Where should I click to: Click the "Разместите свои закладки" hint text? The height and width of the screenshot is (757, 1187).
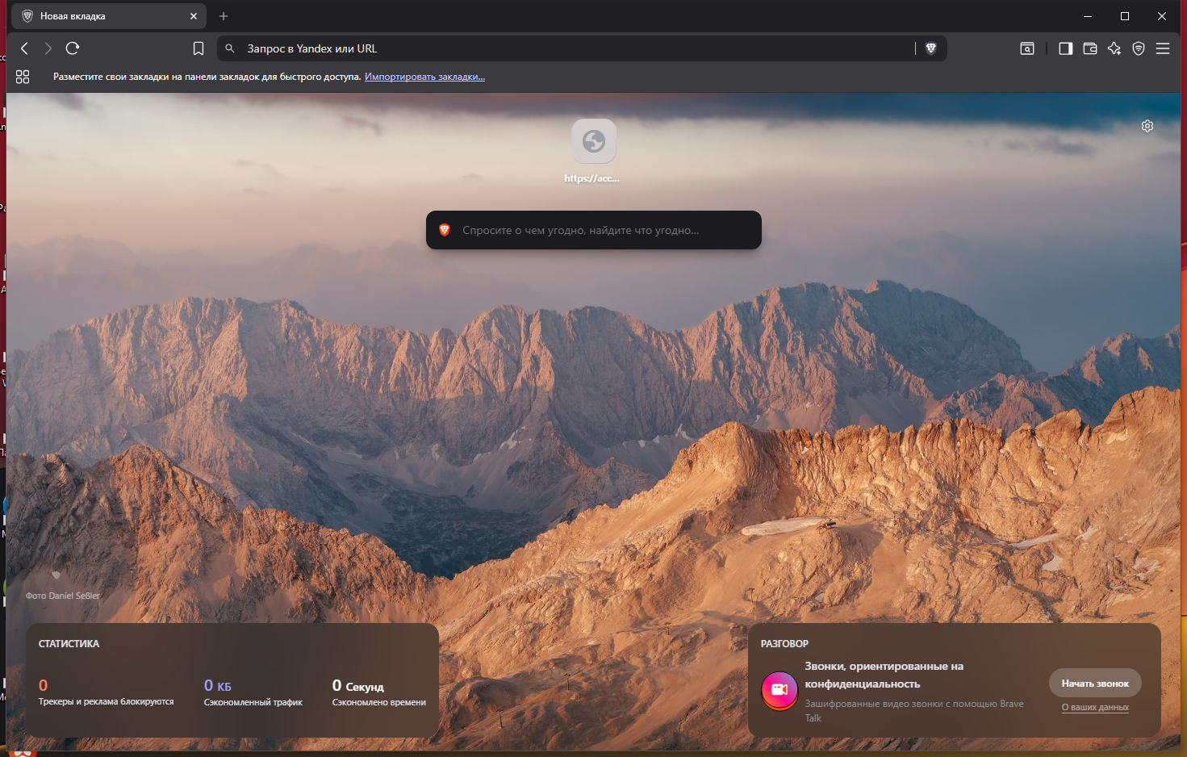pyautogui.click(x=207, y=77)
